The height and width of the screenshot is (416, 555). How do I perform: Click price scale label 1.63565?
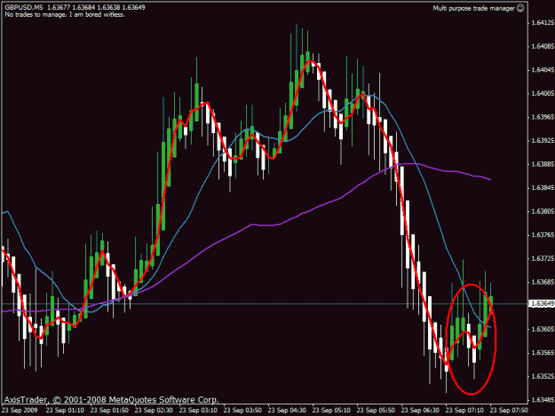[543, 353]
